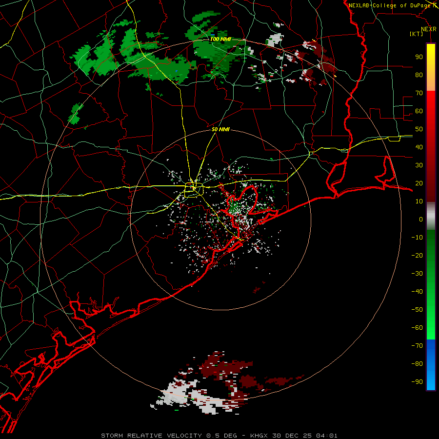Click the positive 70 value on the velocity scale
The image size is (439, 439).
tap(419, 93)
